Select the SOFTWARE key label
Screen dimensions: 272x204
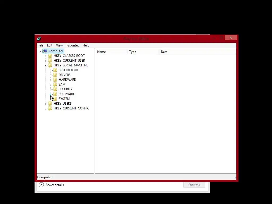(x=67, y=94)
